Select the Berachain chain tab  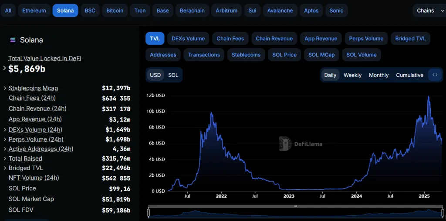click(x=192, y=10)
